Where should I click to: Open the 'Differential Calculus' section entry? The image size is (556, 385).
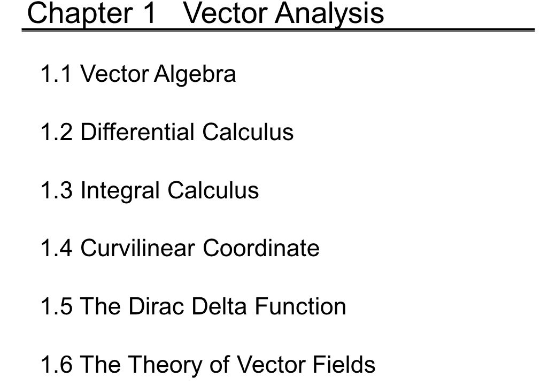coord(187,132)
